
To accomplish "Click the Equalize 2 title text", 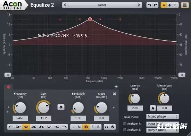I will (42, 5).
